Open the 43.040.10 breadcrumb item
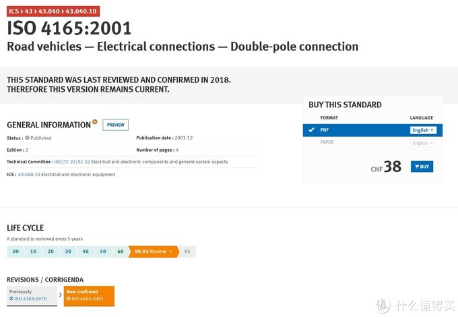Viewport: 458px width, 317px height. click(x=81, y=12)
